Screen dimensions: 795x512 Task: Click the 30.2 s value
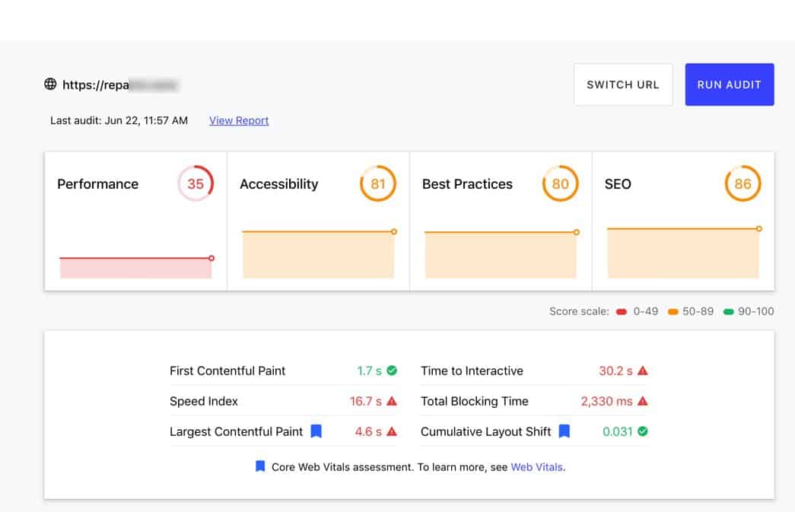click(x=615, y=370)
